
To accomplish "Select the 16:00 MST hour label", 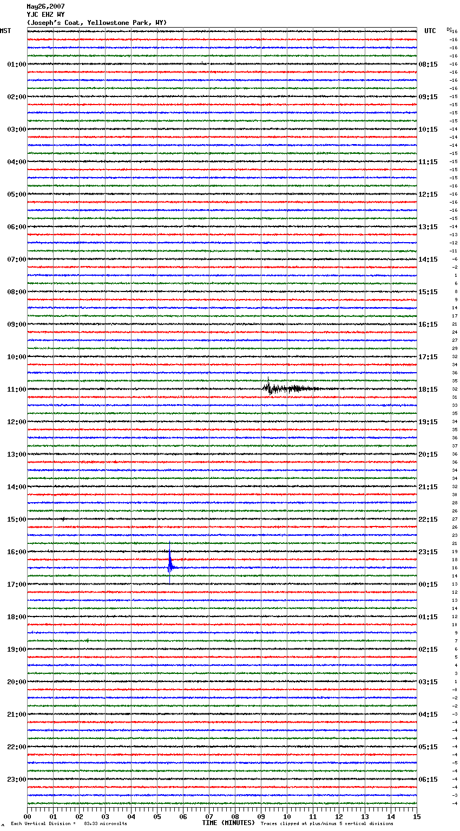I will click(16, 552).
